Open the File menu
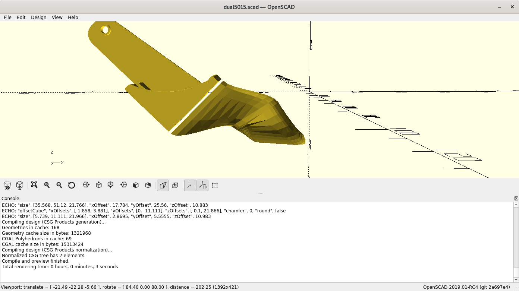 point(7,18)
